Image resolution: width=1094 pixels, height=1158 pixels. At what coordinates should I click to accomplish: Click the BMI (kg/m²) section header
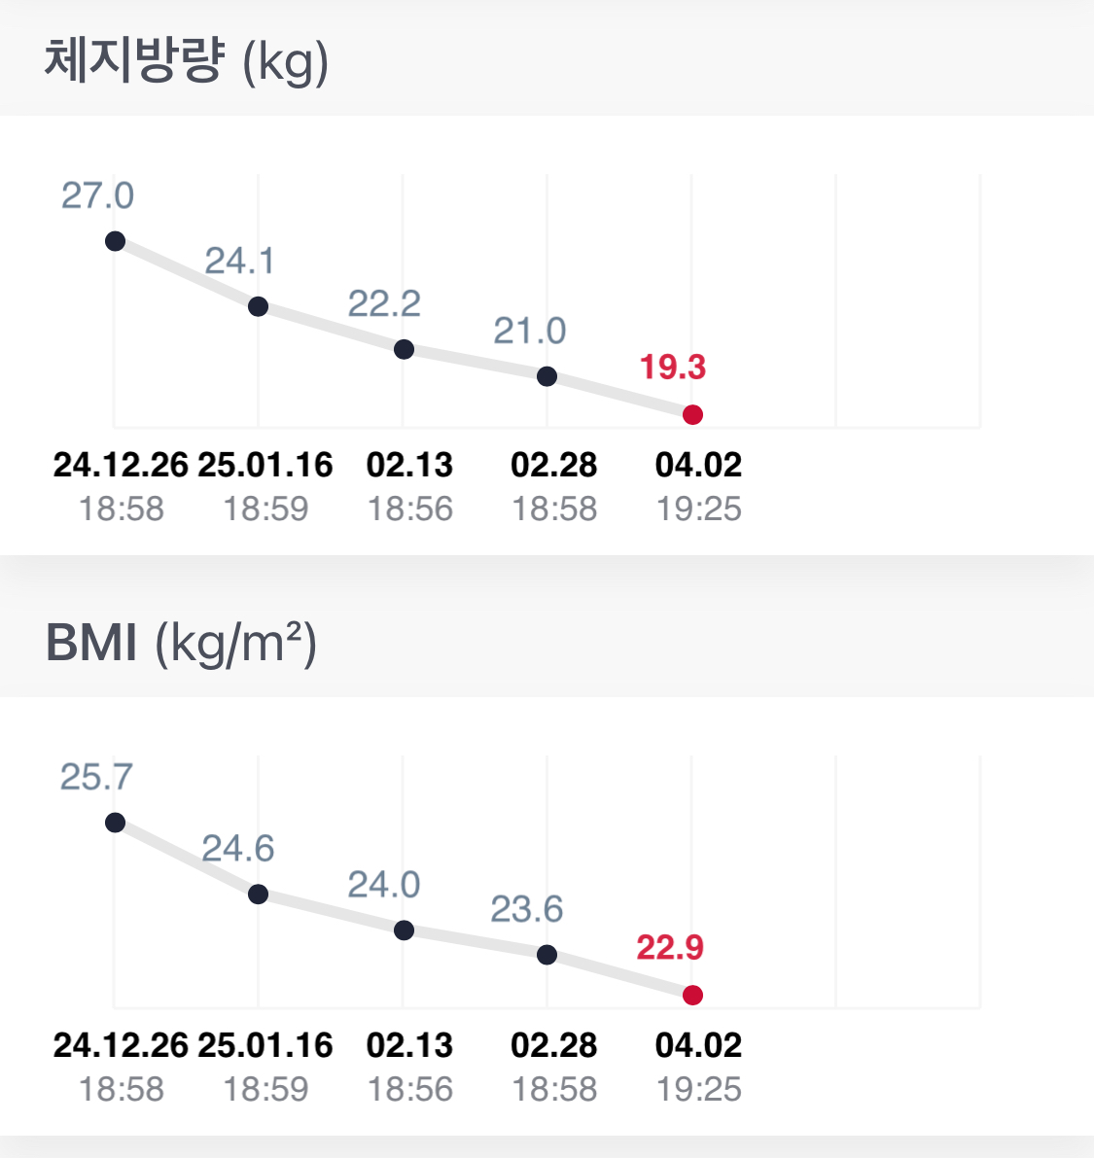pyautogui.click(x=182, y=643)
